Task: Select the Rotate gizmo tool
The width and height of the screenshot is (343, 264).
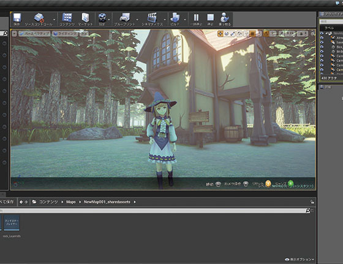Action: pos(227,34)
